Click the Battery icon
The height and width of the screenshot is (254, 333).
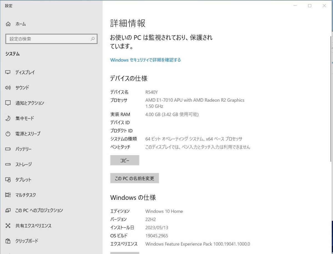point(8,149)
